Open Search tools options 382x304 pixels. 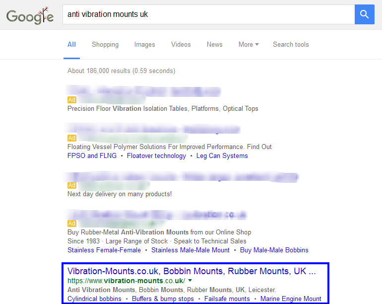tap(291, 44)
